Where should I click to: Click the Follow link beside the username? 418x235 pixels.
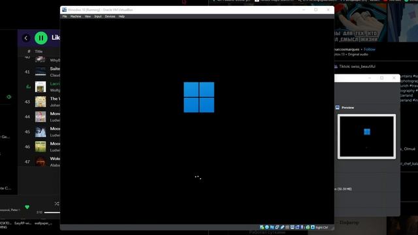tap(370, 50)
